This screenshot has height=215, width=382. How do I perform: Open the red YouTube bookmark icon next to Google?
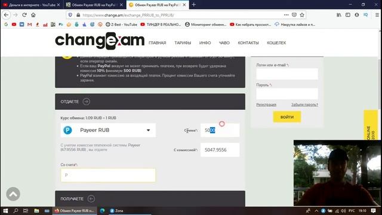(x=14, y=24)
